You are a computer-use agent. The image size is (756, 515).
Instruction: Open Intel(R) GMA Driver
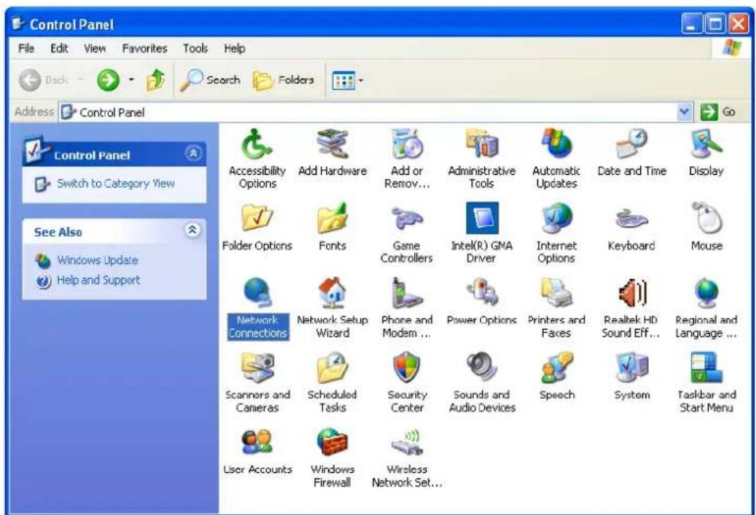coord(482,234)
